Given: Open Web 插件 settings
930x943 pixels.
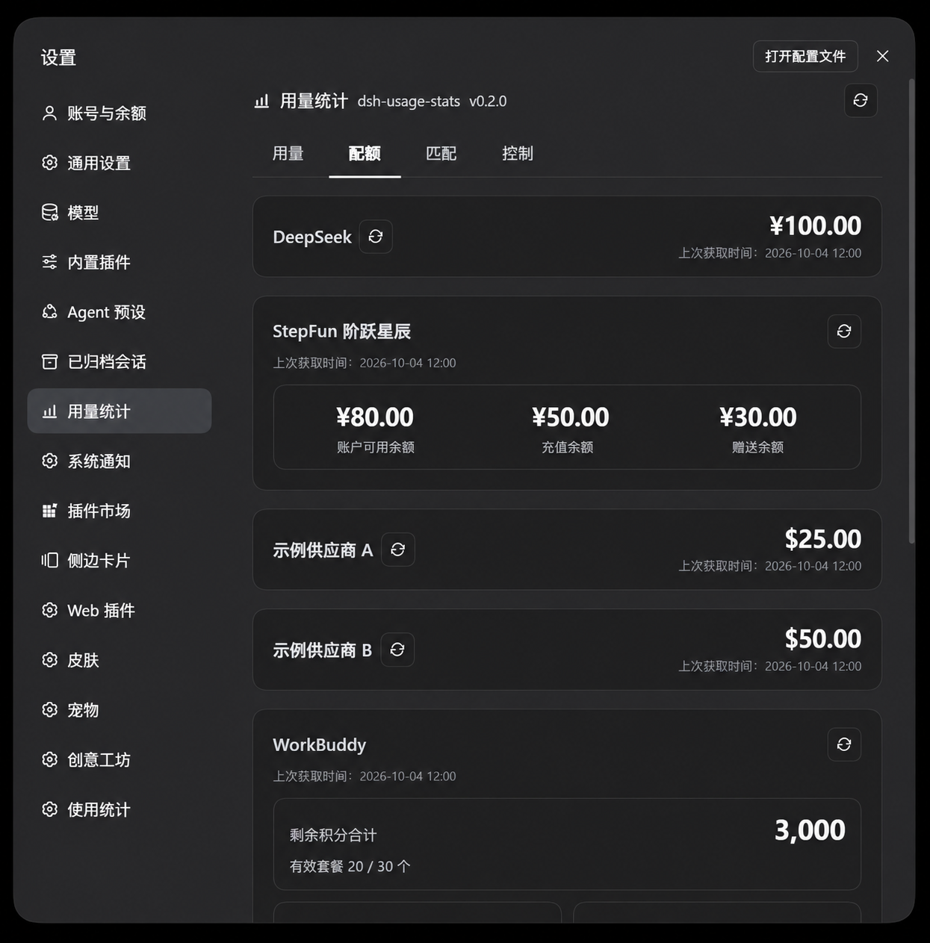Looking at the screenshot, I should (120, 610).
